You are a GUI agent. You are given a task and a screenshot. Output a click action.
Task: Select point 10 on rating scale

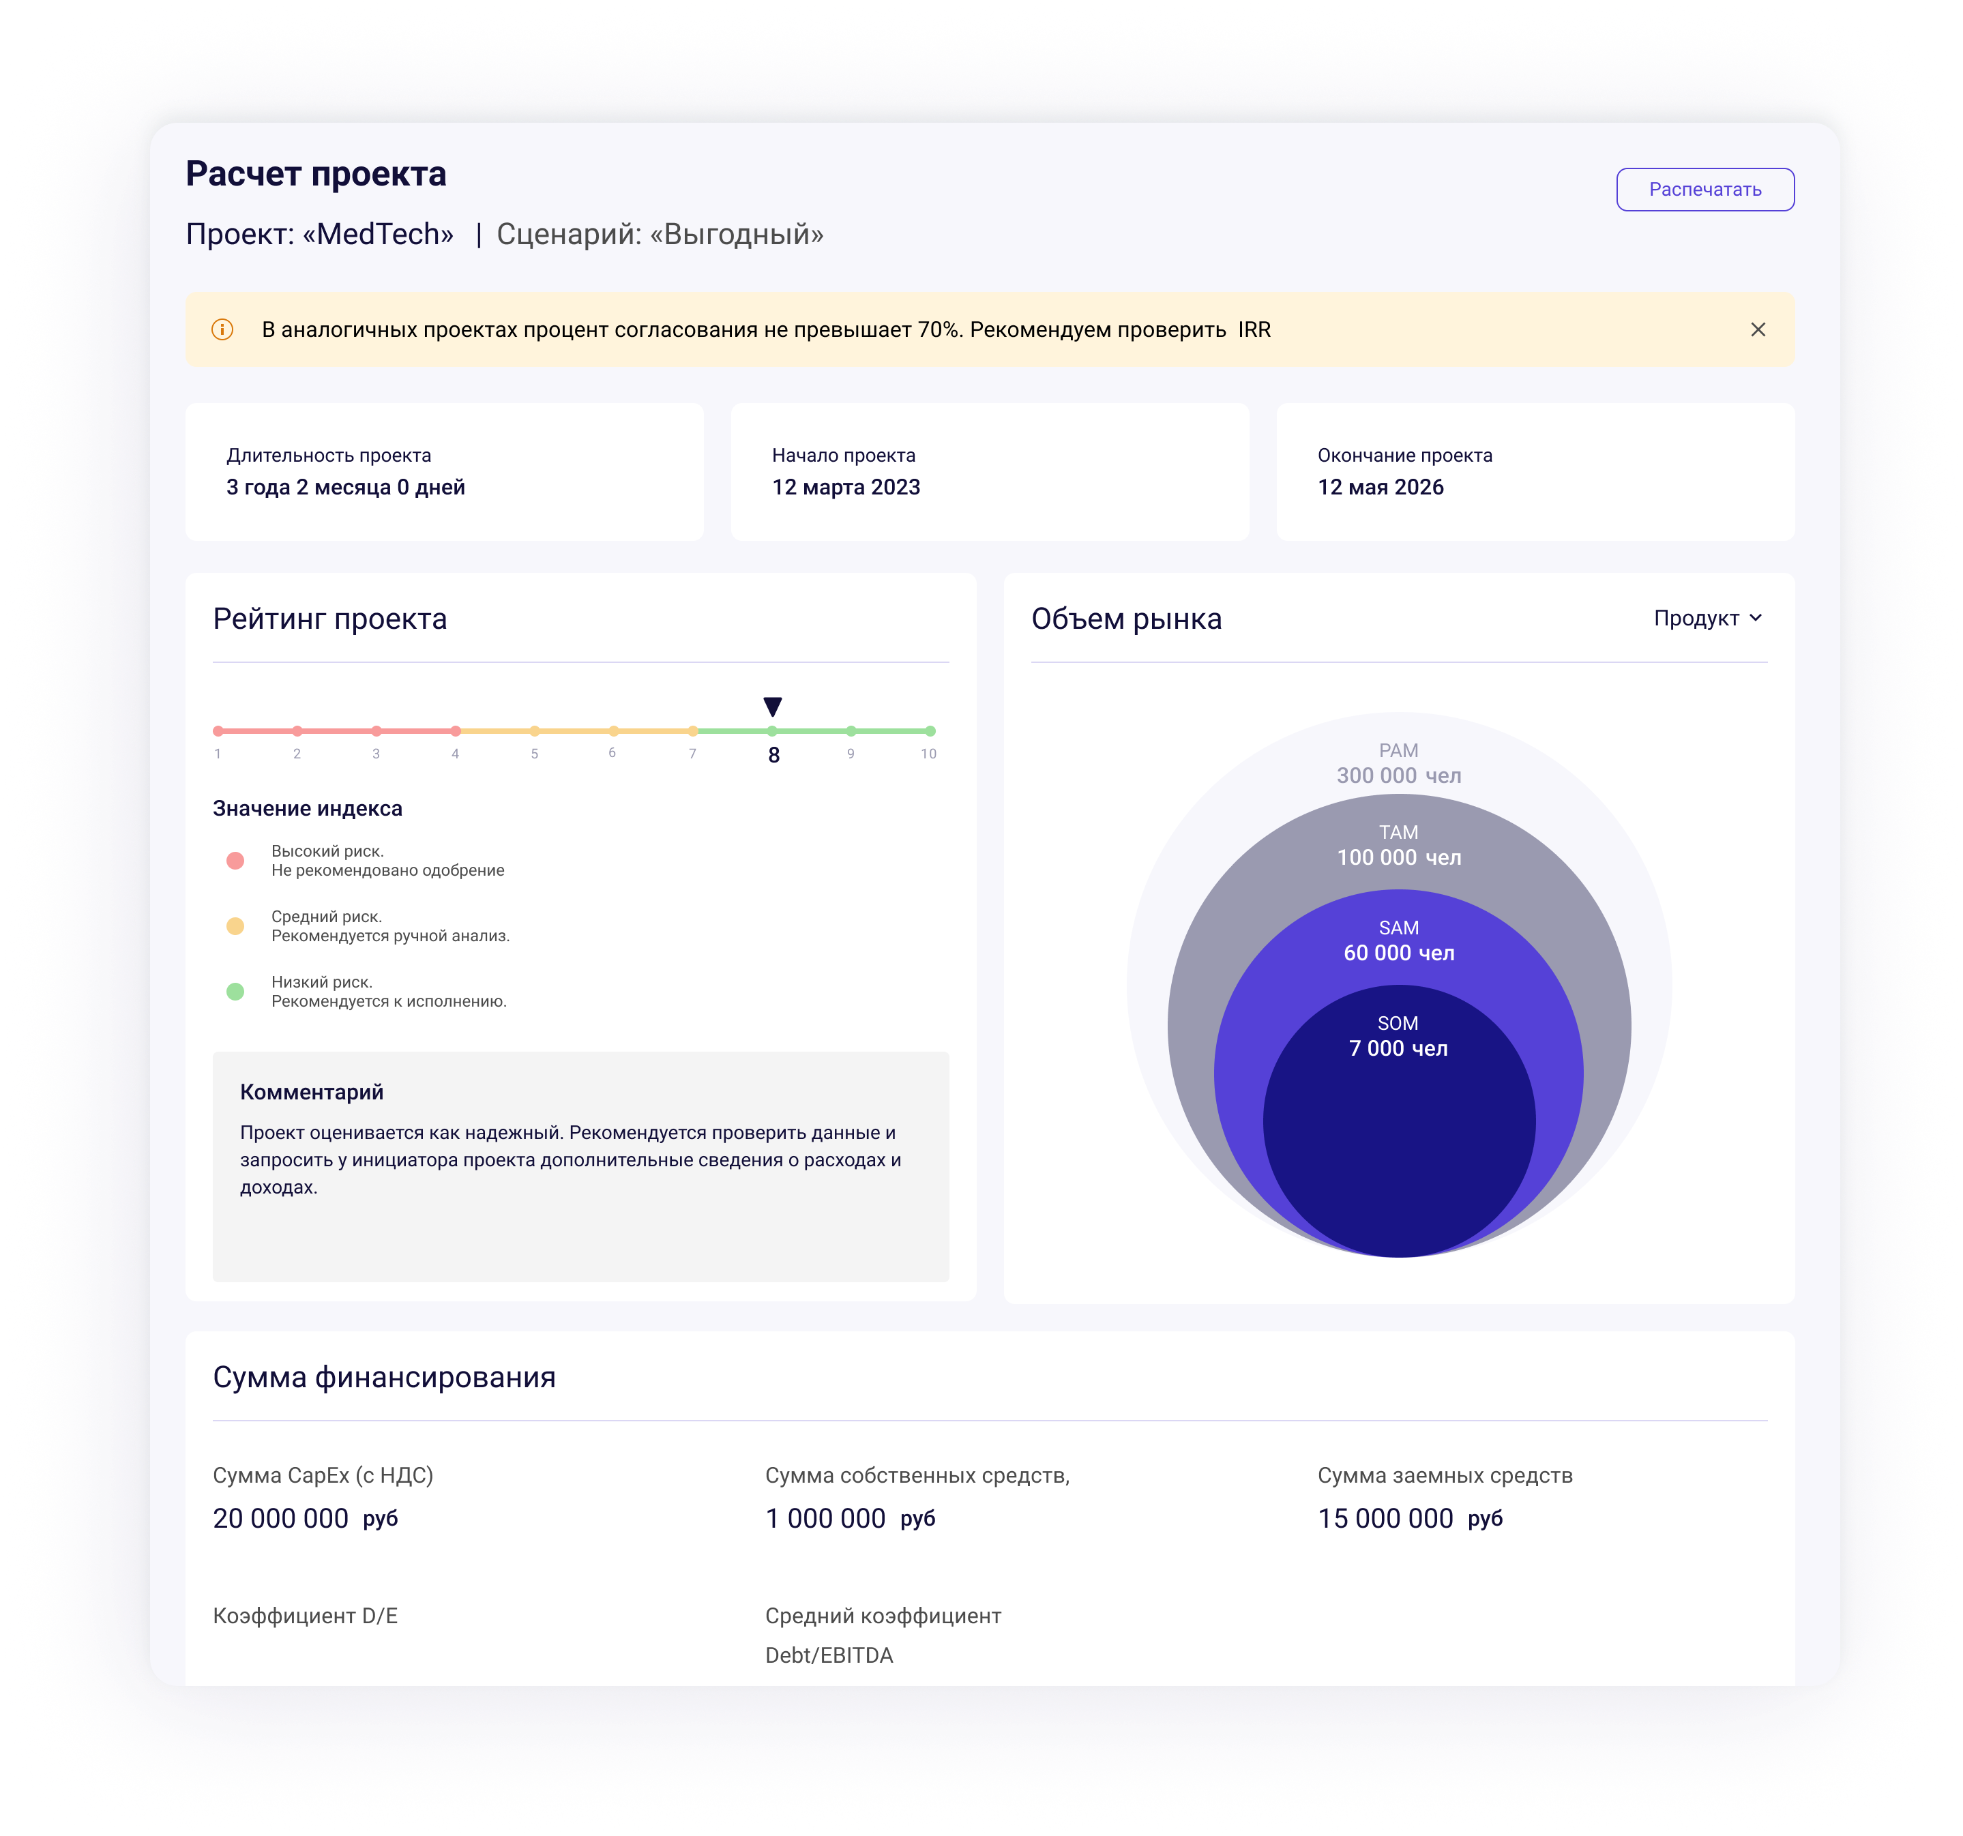930,731
